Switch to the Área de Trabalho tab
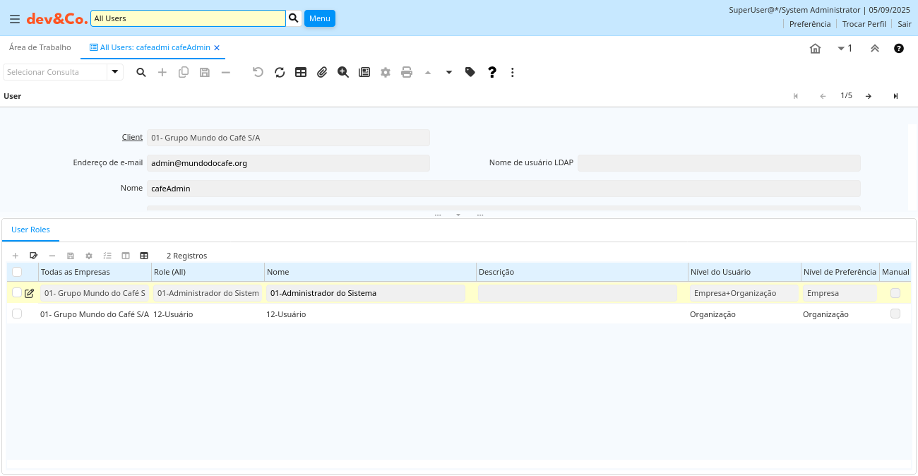This screenshot has height=476, width=918. 40,47
